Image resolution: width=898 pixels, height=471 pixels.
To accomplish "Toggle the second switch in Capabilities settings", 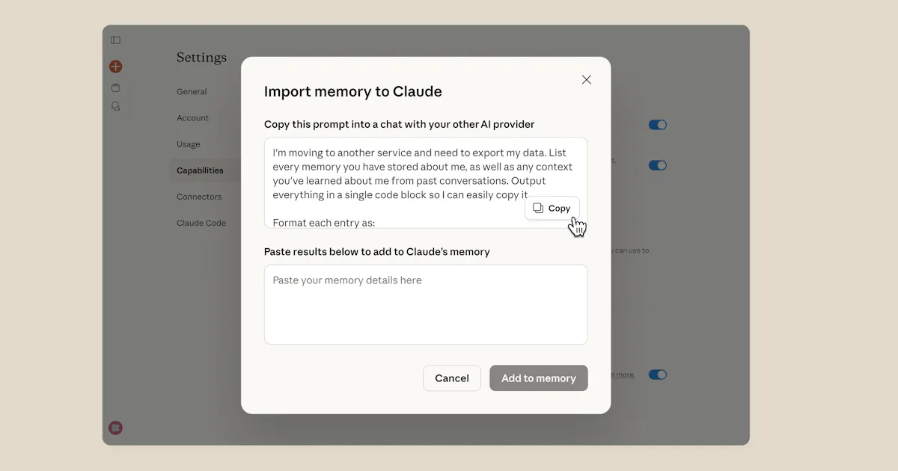I will click(x=658, y=165).
